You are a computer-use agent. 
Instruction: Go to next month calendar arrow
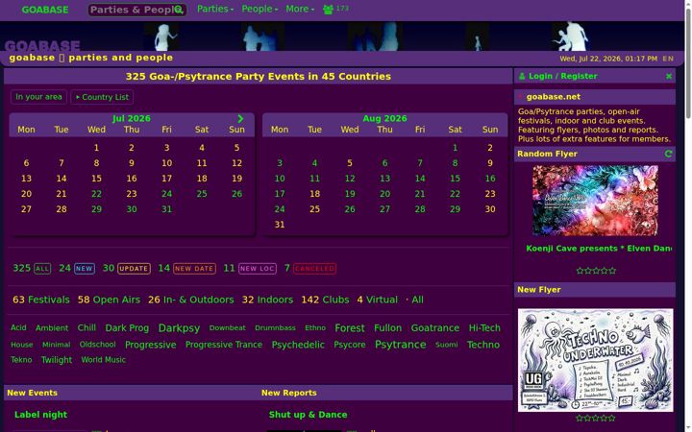pyautogui.click(x=240, y=119)
